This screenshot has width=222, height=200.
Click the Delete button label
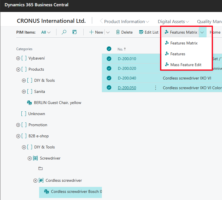point(127,32)
